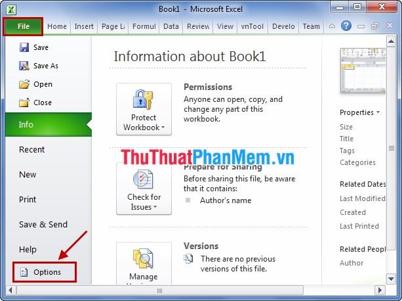Expand the Properties dropdown
The image size is (402, 301).
(359, 112)
